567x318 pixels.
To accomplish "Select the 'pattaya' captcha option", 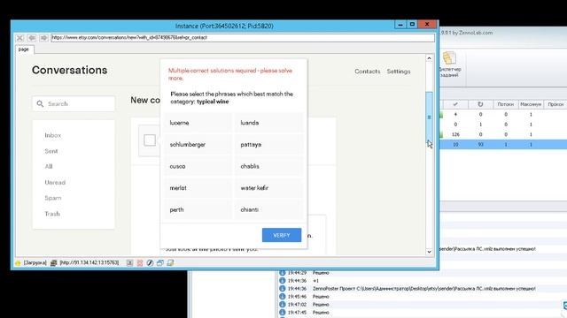I will (268, 145).
